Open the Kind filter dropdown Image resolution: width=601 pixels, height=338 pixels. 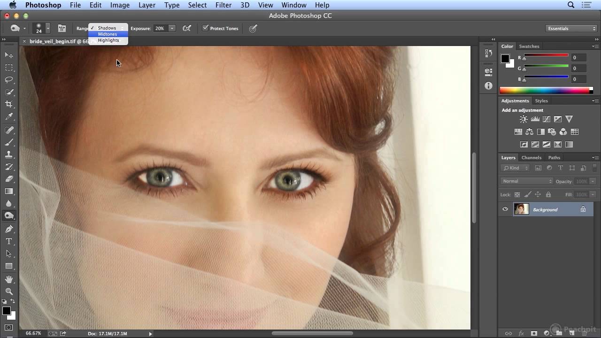coord(515,168)
